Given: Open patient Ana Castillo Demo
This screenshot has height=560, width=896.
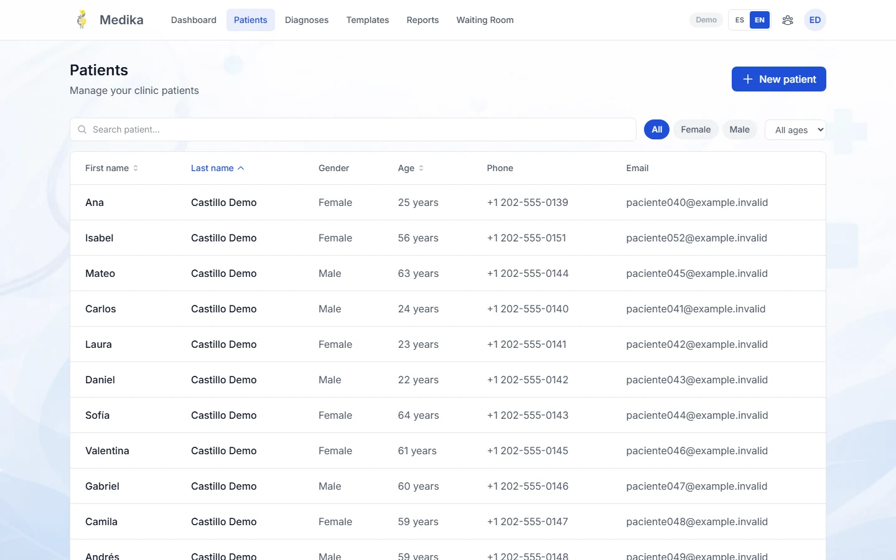Looking at the screenshot, I should 448,202.
